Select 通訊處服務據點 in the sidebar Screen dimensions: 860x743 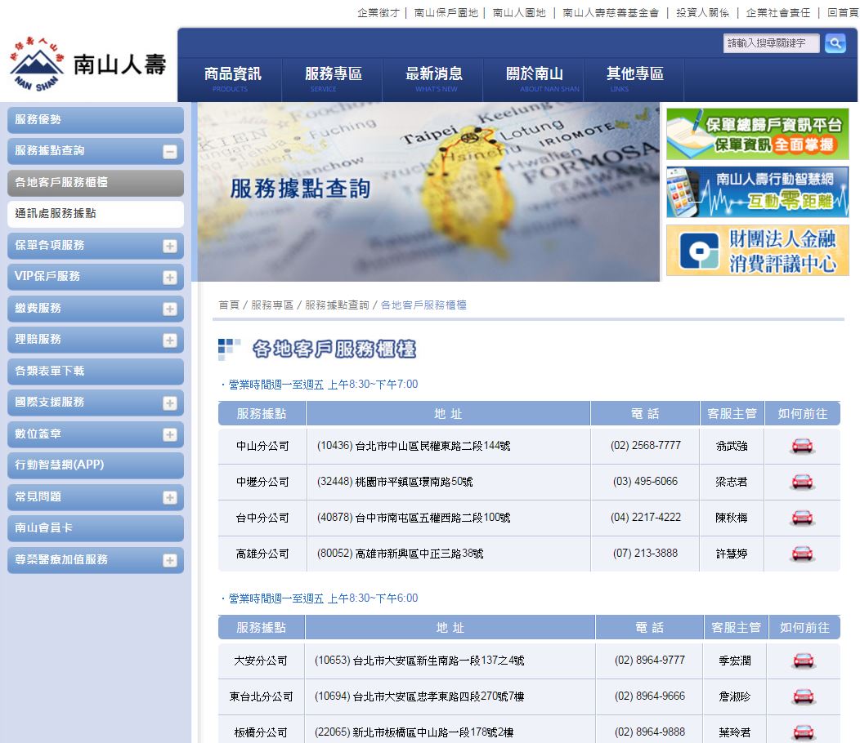[56, 213]
